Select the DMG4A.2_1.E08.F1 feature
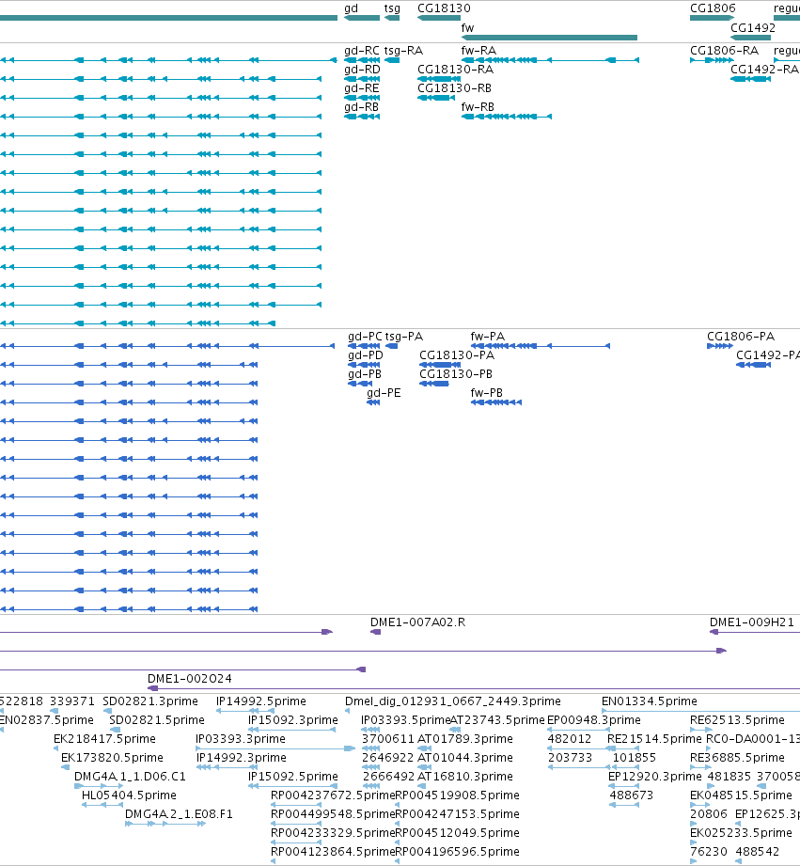Image resolution: width=800 pixels, height=866 pixels. click(165, 824)
